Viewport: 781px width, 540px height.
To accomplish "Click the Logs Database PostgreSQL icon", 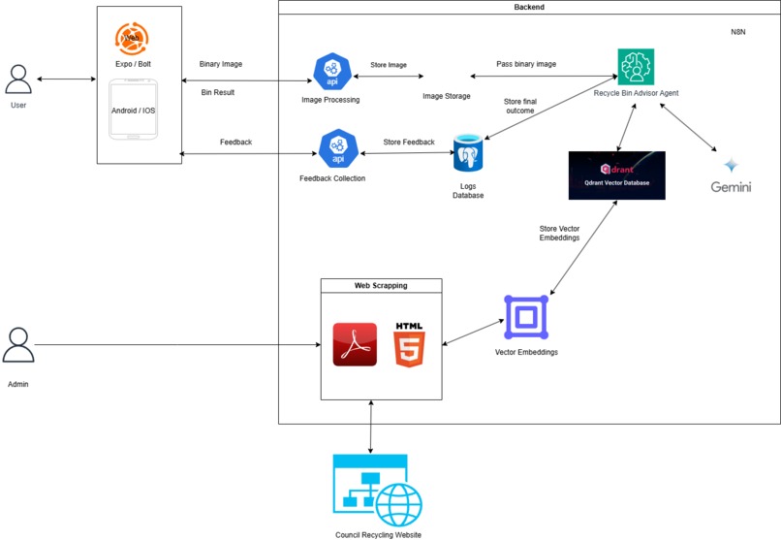I will (468, 152).
